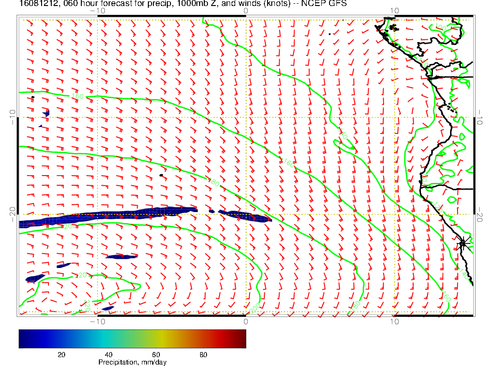Pick the cyan section of the colorbar
This screenshot has height=377, width=488.
(x=97, y=339)
